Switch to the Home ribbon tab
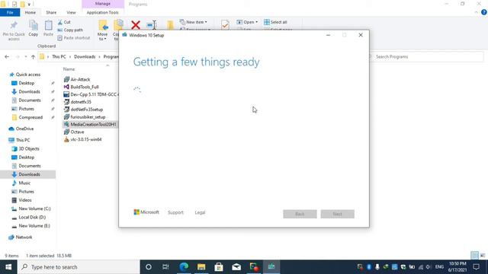Viewport: 488px width, 274px height. coord(30,12)
